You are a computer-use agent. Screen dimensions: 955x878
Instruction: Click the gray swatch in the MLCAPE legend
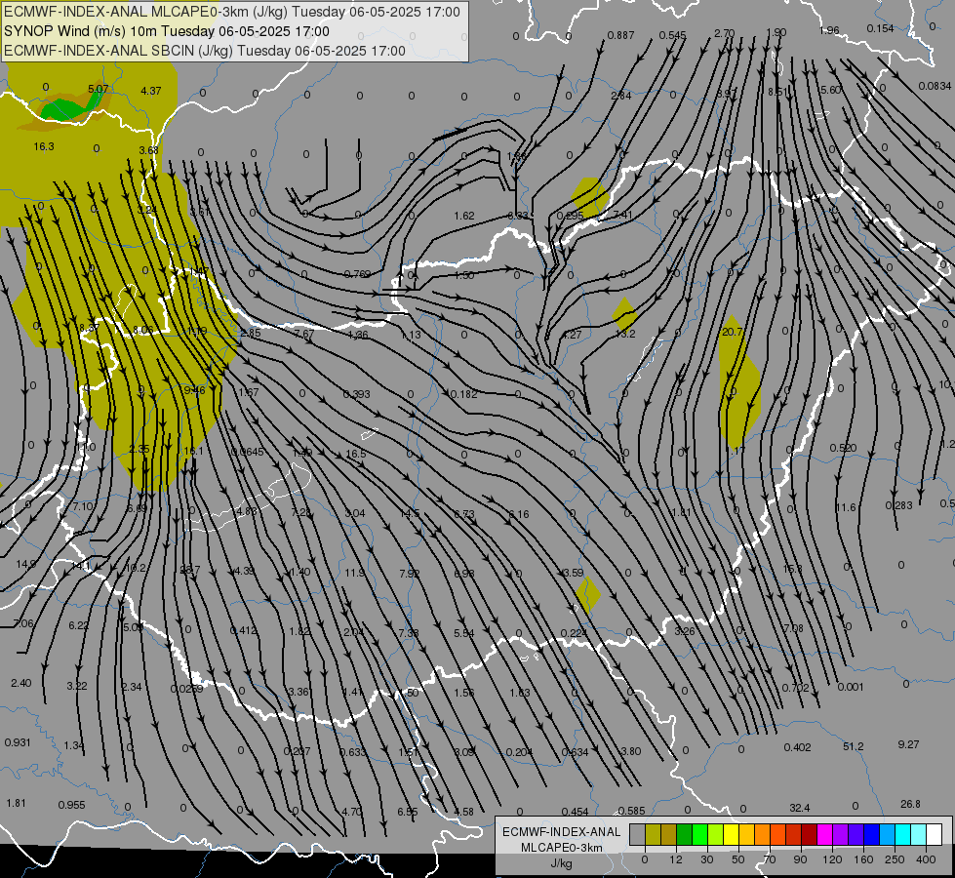[x=638, y=834]
